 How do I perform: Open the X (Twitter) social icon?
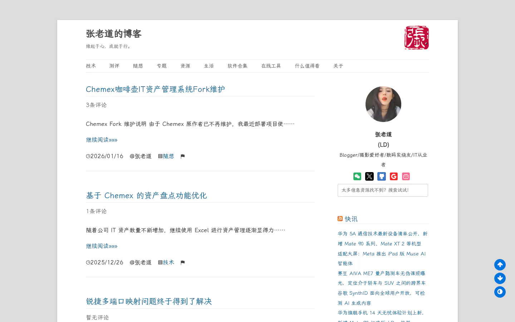pos(369,176)
